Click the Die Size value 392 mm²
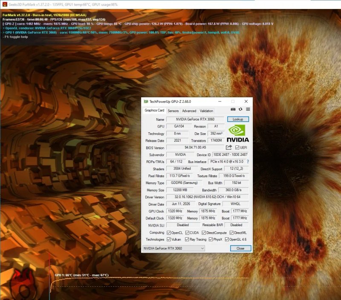Viewport: 341px width, 300px height. (x=216, y=133)
